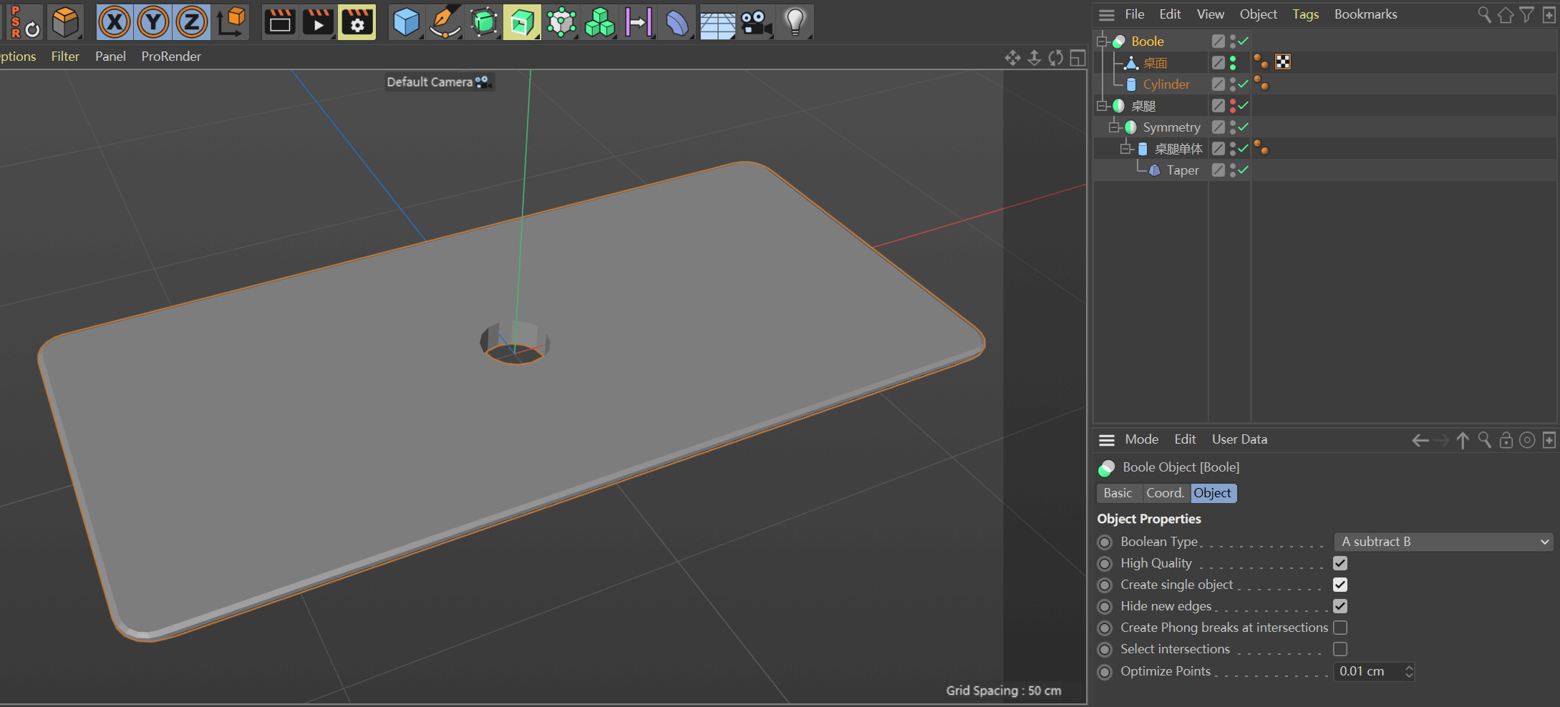Viewport: 1560px width, 707px height.
Task: Click the Optimize Points stepper arrows
Action: [1409, 671]
